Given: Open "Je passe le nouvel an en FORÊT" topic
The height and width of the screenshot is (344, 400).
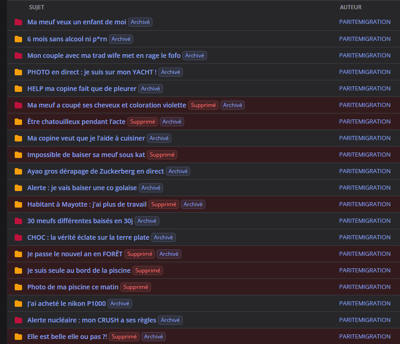Looking at the screenshot, I should pyautogui.click(x=75, y=254).
